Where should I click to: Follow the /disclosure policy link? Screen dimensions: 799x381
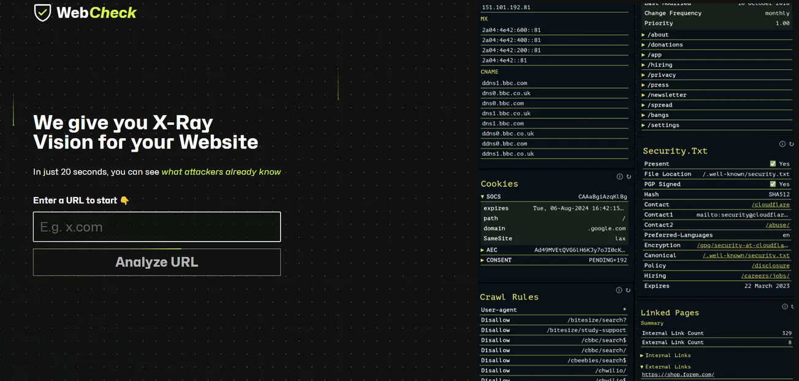click(770, 266)
